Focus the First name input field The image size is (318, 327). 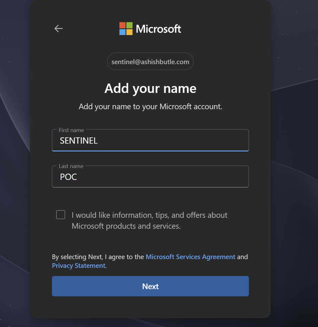[169, 140]
